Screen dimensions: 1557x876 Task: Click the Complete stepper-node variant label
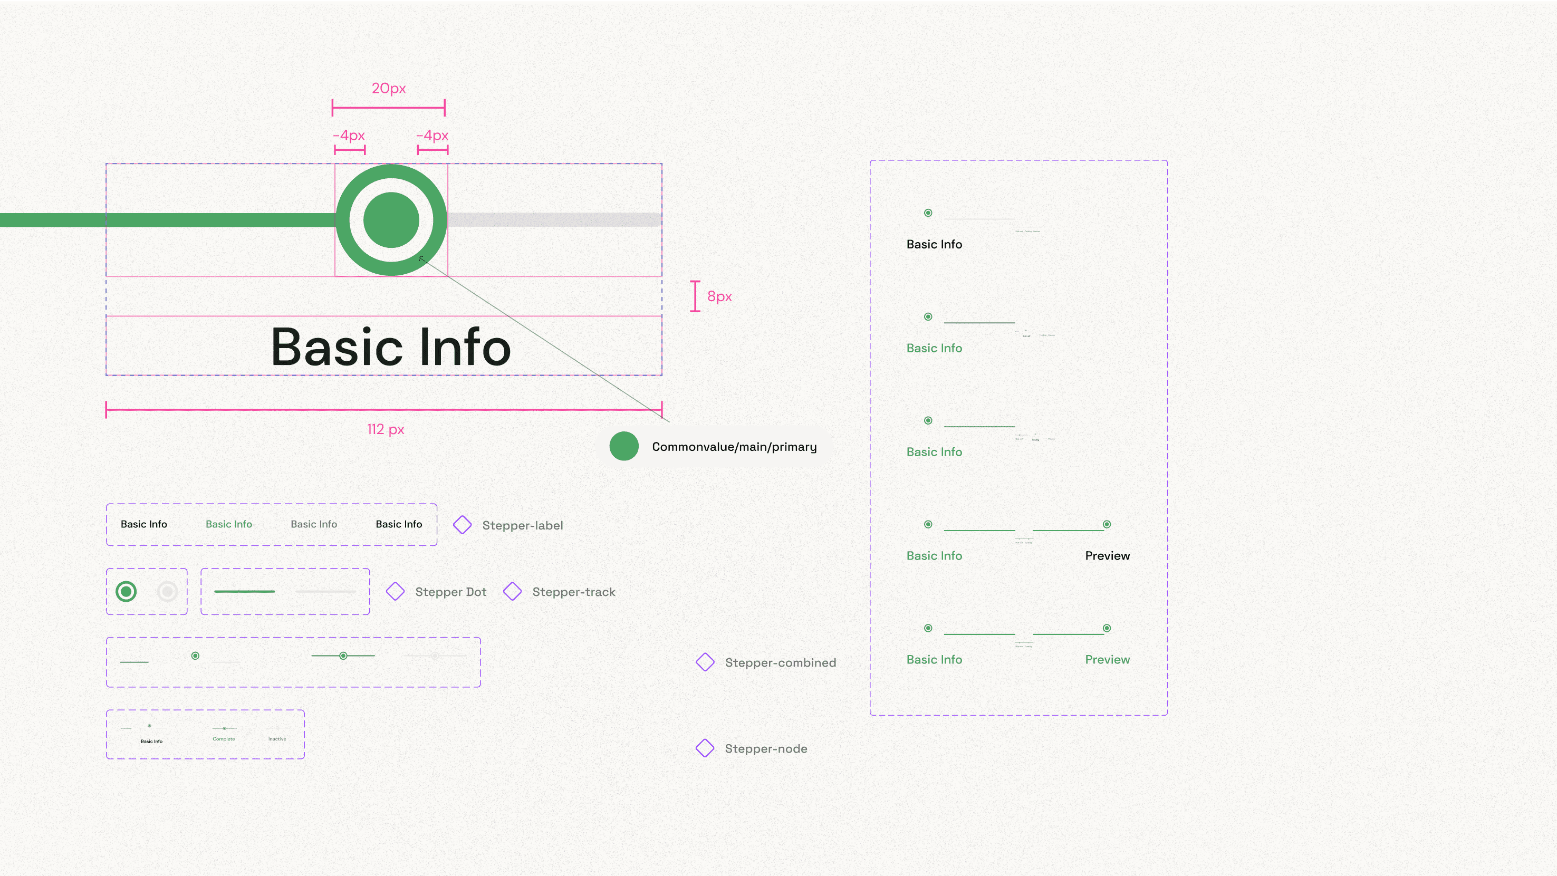pyautogui.click(x=224, y=739)
